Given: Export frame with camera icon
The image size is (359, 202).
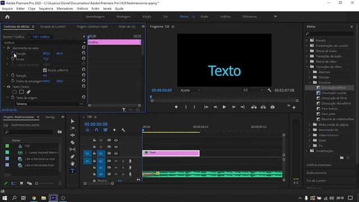Looking at the screenshot, I should (x=273, y=107).
